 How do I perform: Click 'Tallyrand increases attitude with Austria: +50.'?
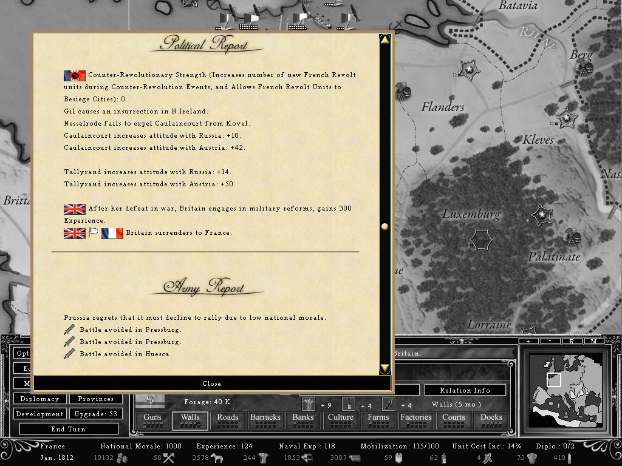pos(150,184)
